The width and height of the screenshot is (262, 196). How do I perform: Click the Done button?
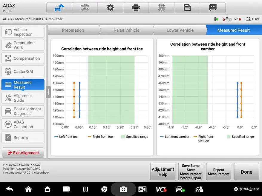tap(246, 172)
